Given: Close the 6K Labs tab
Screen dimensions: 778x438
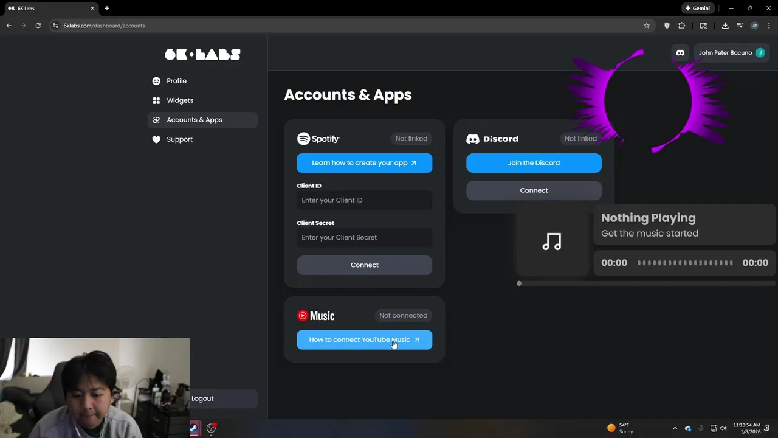Looking at the screenshot, I should [92, 9].
